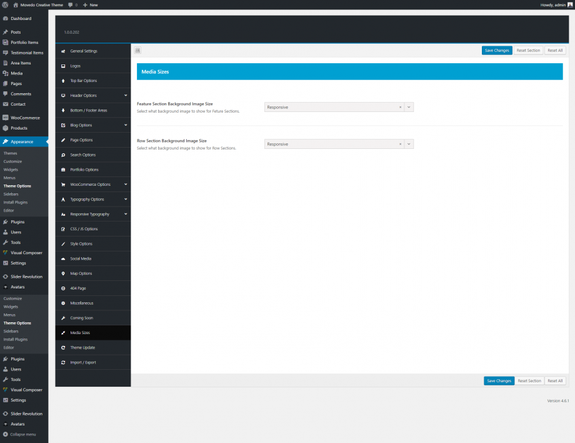Expand the Blog Options submenu
Screen dimensions: 575x443
[x=126, y=125]
